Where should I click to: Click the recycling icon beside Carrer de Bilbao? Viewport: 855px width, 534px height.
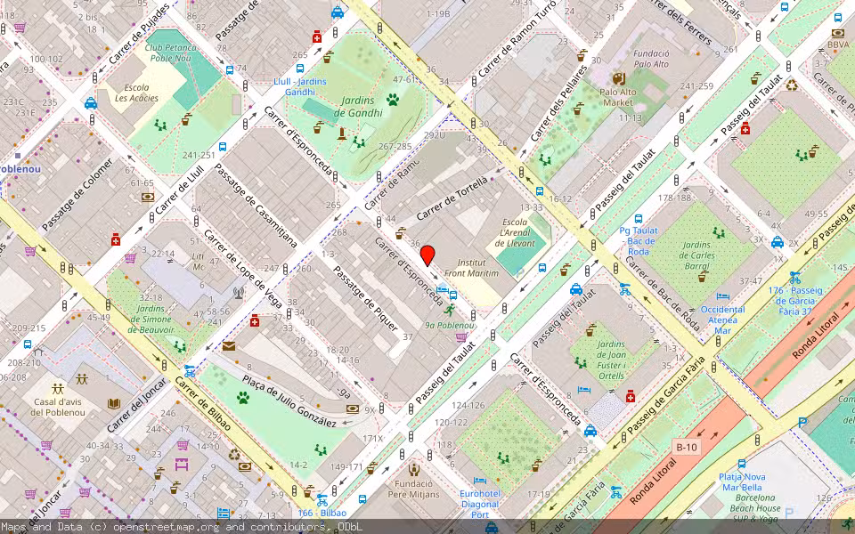[x=234, y=454]
